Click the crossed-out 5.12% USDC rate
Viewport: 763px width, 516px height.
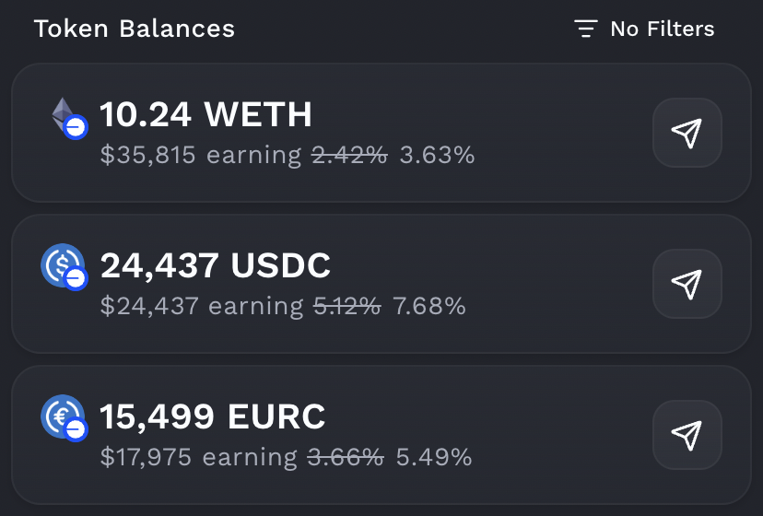point(347,306)
